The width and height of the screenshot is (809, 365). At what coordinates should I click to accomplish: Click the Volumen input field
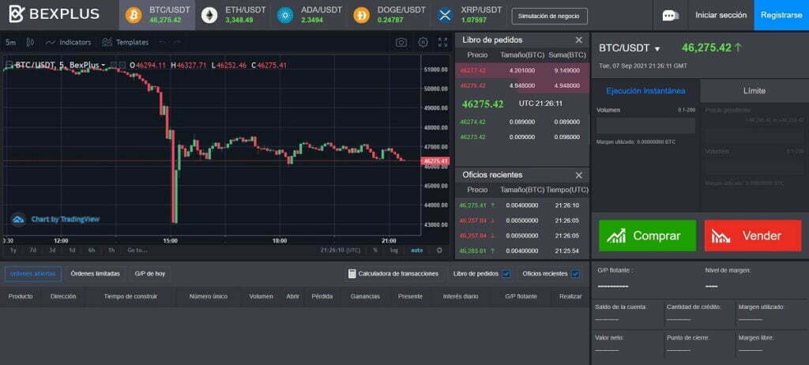pyautogui.click(x=645, y=126)
